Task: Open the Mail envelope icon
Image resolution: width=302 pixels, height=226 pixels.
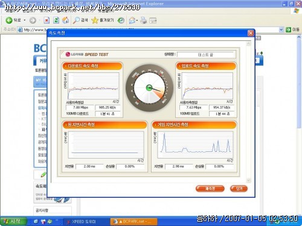Action: (x=132, y=20)
